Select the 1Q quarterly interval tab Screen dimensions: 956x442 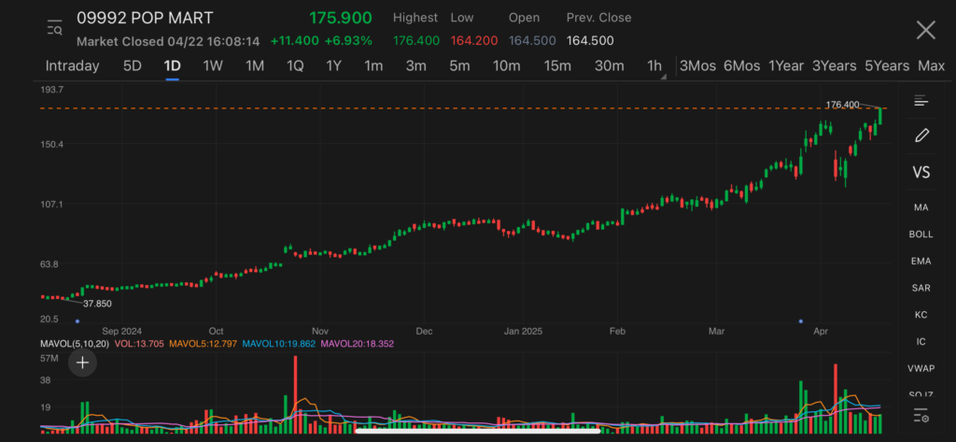[x=295, y=66]
